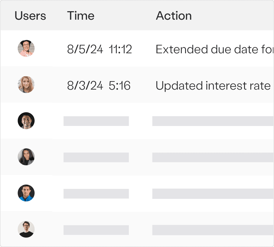Open the Extended due date action entry

(x=215, y=49)
